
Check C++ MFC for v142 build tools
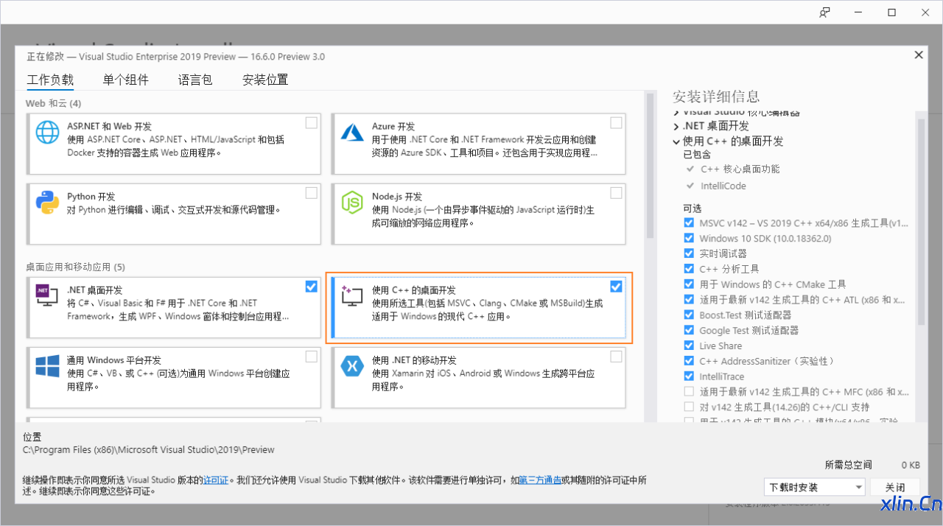coord(689,392)
